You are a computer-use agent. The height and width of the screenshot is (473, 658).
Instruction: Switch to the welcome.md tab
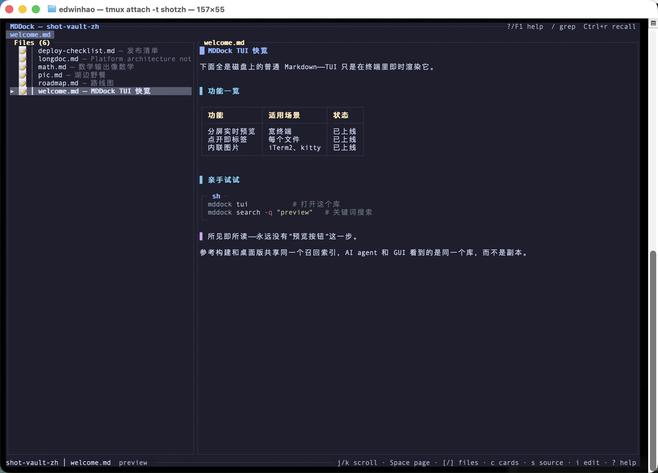(x=30, y=35)
